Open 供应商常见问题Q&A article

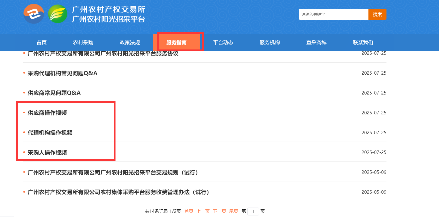pyautogui.click(x=54, y=93)
